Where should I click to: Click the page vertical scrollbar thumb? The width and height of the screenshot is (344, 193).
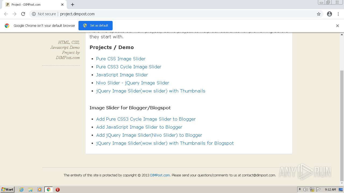coord(342,125)
